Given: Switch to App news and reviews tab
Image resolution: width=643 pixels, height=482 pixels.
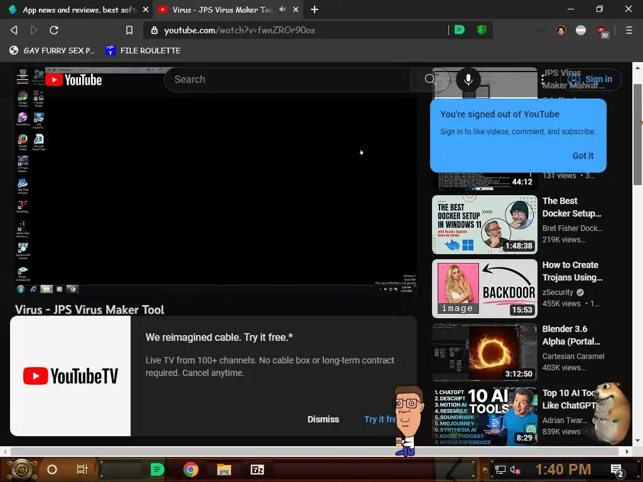Looking at the screenshot, I should 77,9.
